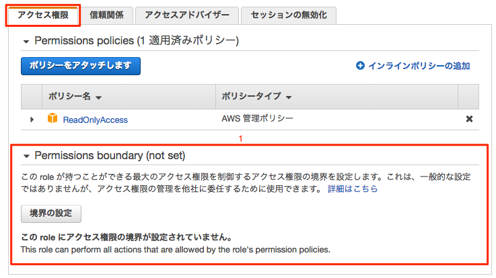Click the blue plus icon for inline policy
This screenshot has width=496, height=278.
point(360,66)
